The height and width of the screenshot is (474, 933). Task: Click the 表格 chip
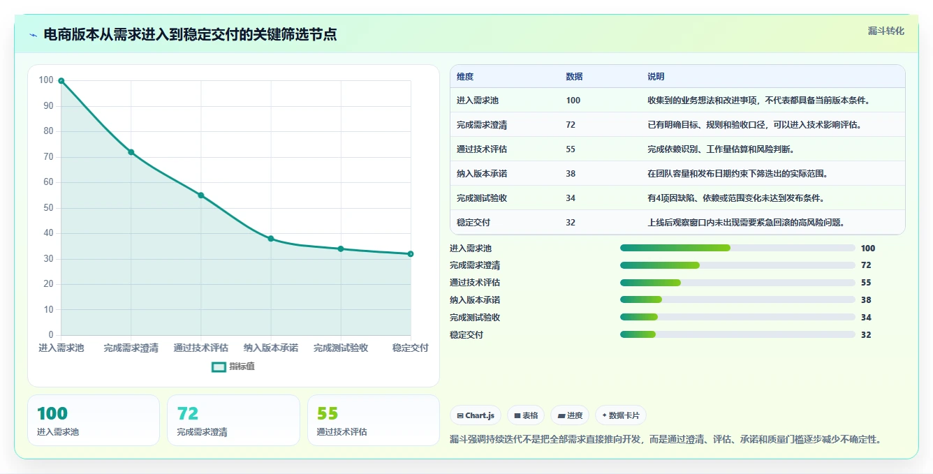tap(525, 415)
